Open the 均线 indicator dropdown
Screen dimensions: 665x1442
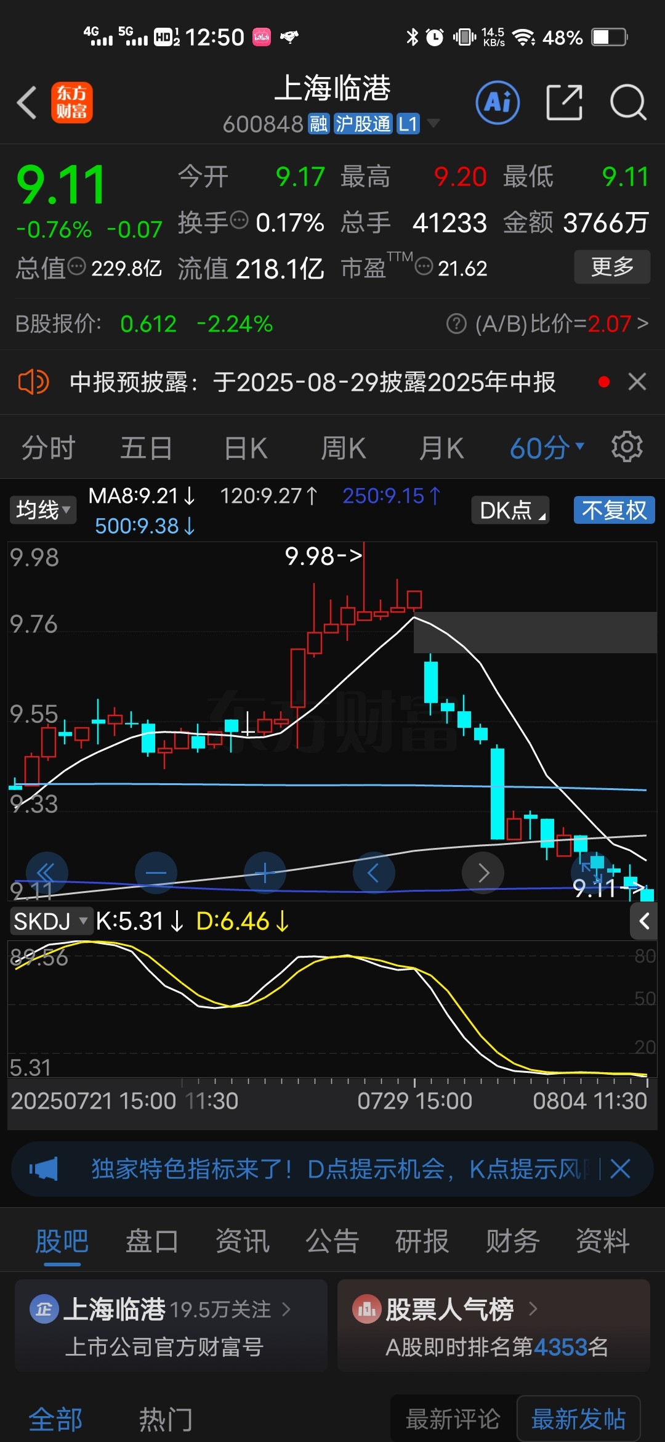(43, 510)
